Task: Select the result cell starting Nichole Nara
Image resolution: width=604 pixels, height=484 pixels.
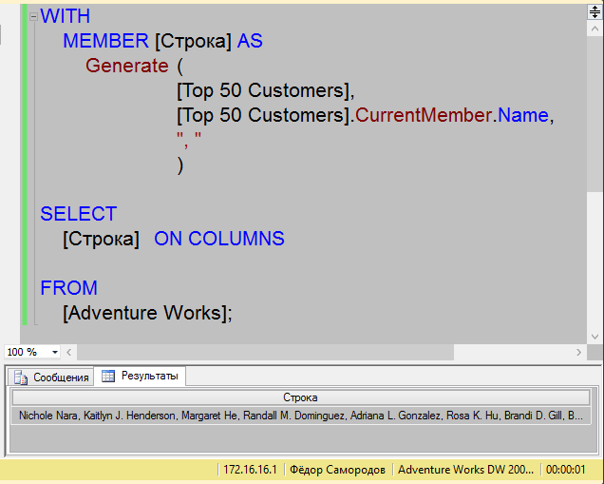Action: [300, 416]
